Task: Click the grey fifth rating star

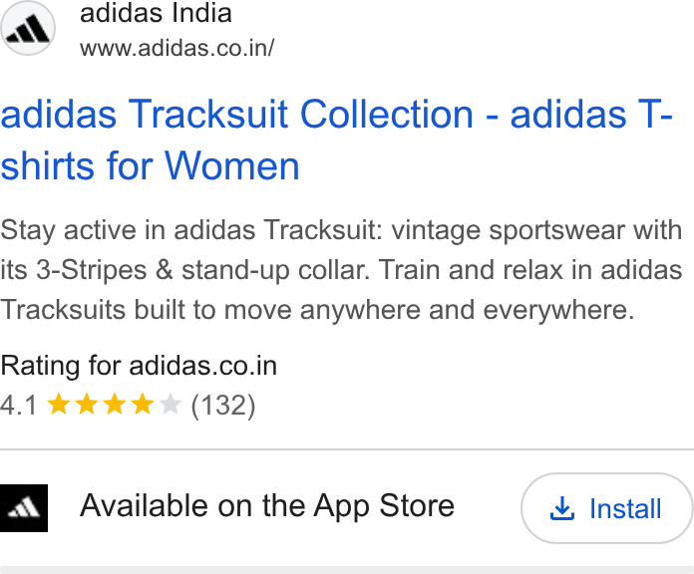Action: tap(171, 405)
